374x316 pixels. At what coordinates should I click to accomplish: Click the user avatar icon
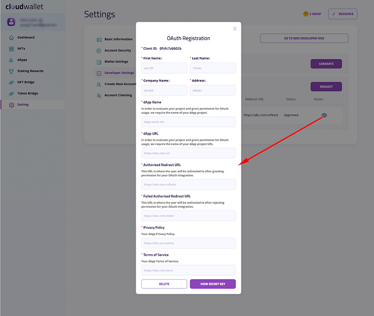coord(11,22)
